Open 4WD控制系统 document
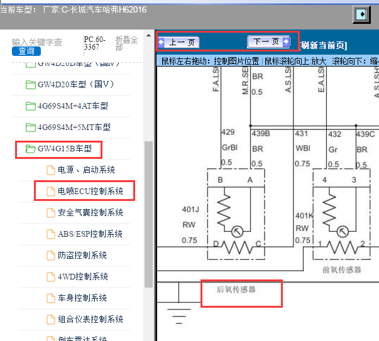The width and height of the screenshot is (379, 341). 83,276
